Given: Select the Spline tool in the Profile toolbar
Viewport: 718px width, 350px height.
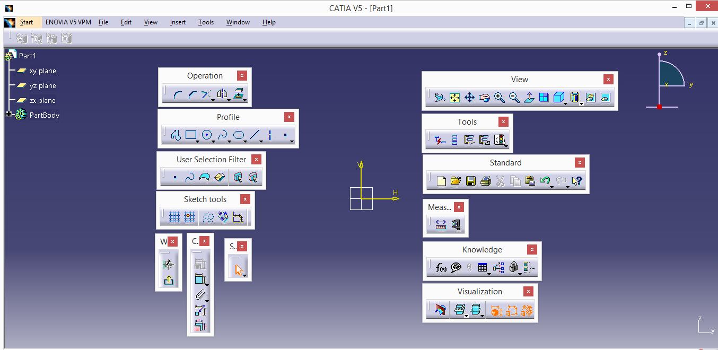Looking at the screenshot, I should click(x=223, y=134).
